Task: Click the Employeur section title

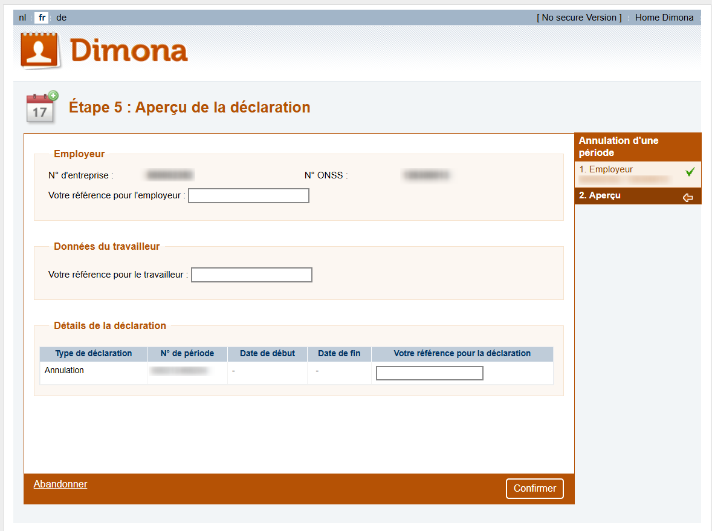Action: [79, 154]
